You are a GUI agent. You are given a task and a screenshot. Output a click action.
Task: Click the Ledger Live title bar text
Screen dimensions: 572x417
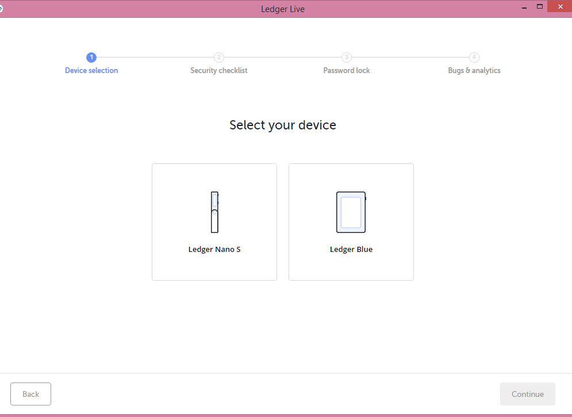pos(283,9)
